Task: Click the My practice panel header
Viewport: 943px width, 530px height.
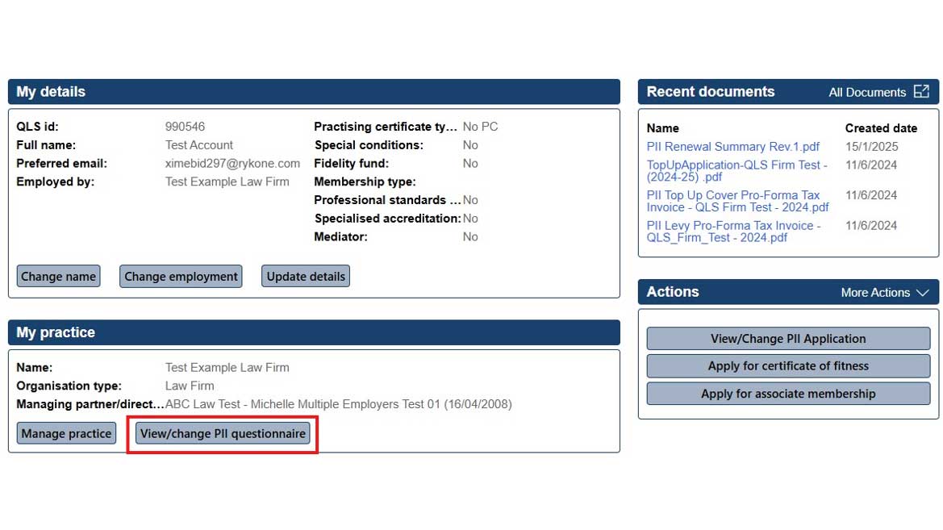Action: 56,332
